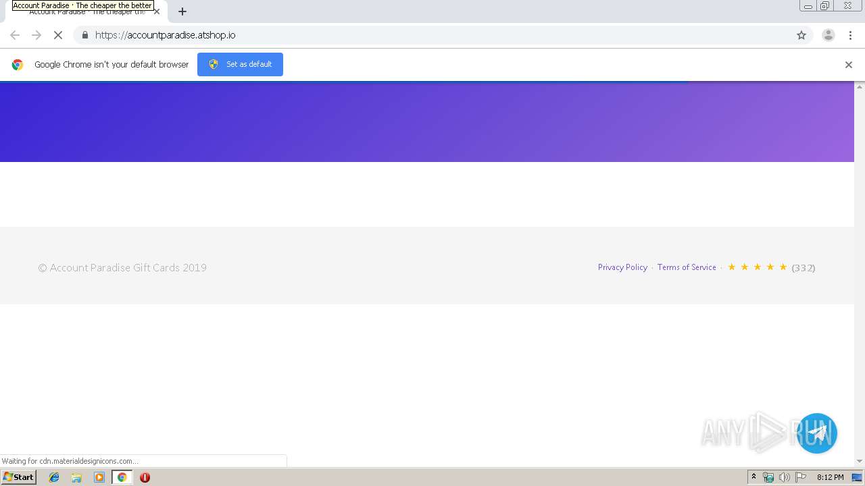Open the Chrome profile avatar menu

828,35
